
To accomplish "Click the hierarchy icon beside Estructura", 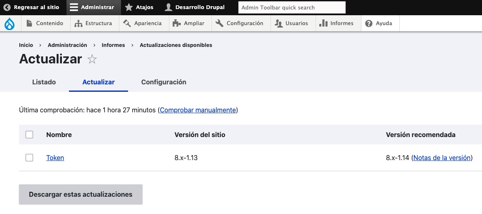I will [x=78, y=23].
